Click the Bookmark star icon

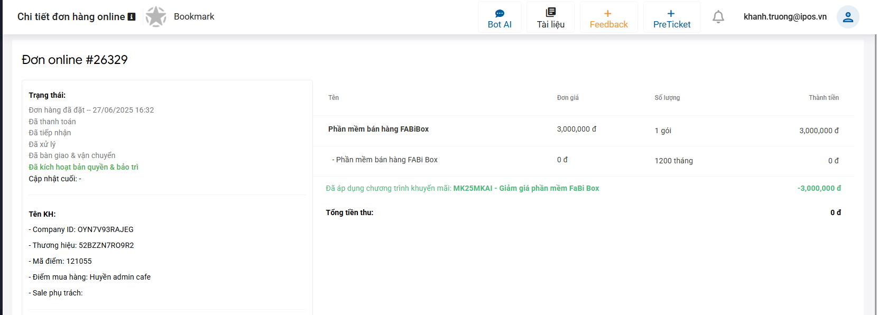point(156,16)
